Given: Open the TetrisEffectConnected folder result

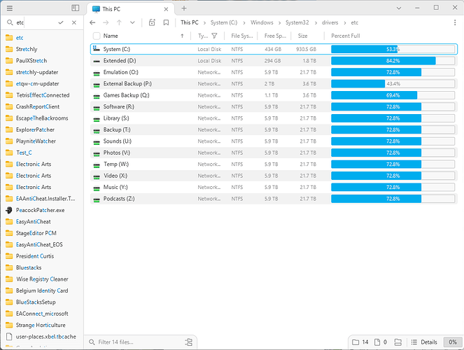Looking at the screenshot, I should (x=43, y=95).
